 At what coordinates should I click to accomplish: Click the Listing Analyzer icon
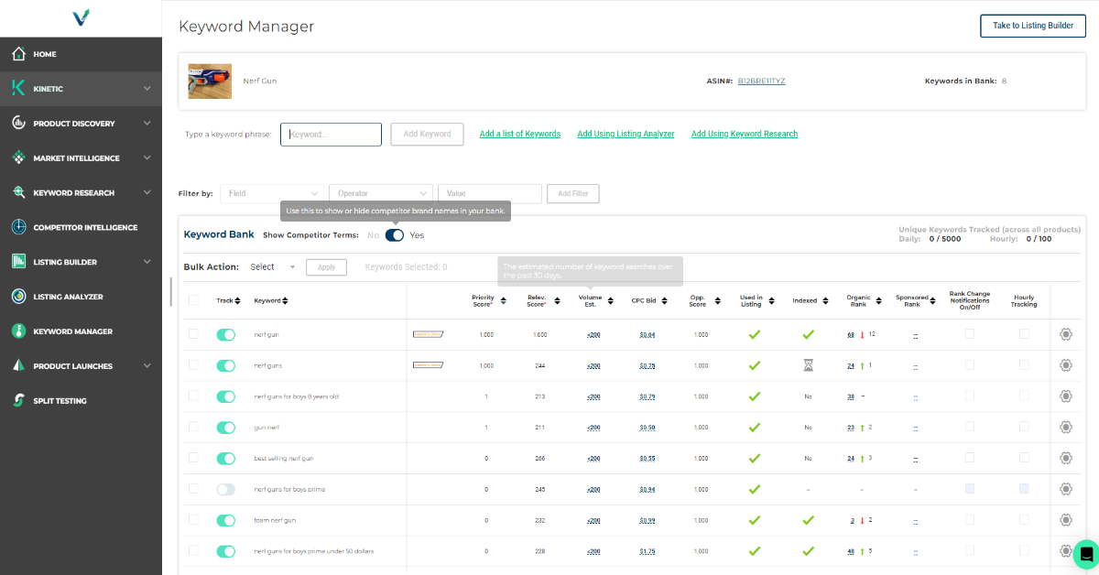[x=18, y=297]
